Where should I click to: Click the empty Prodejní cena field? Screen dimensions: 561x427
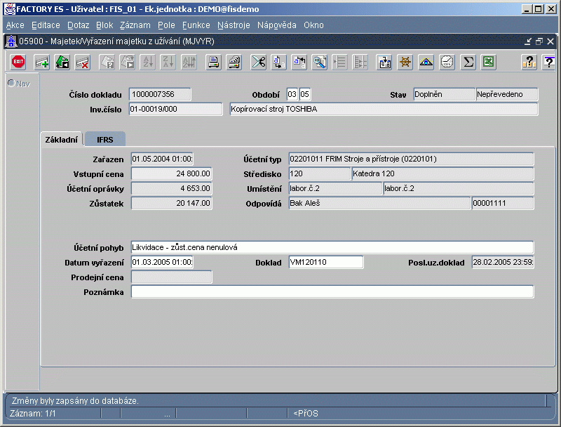click(x=172, y=277)
